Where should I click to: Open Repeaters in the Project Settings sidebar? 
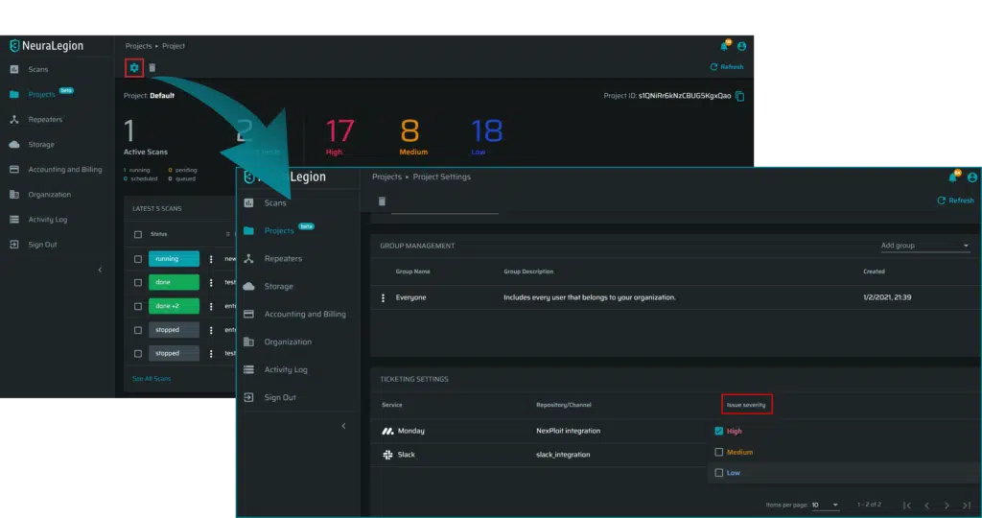[x=283, y=258]
